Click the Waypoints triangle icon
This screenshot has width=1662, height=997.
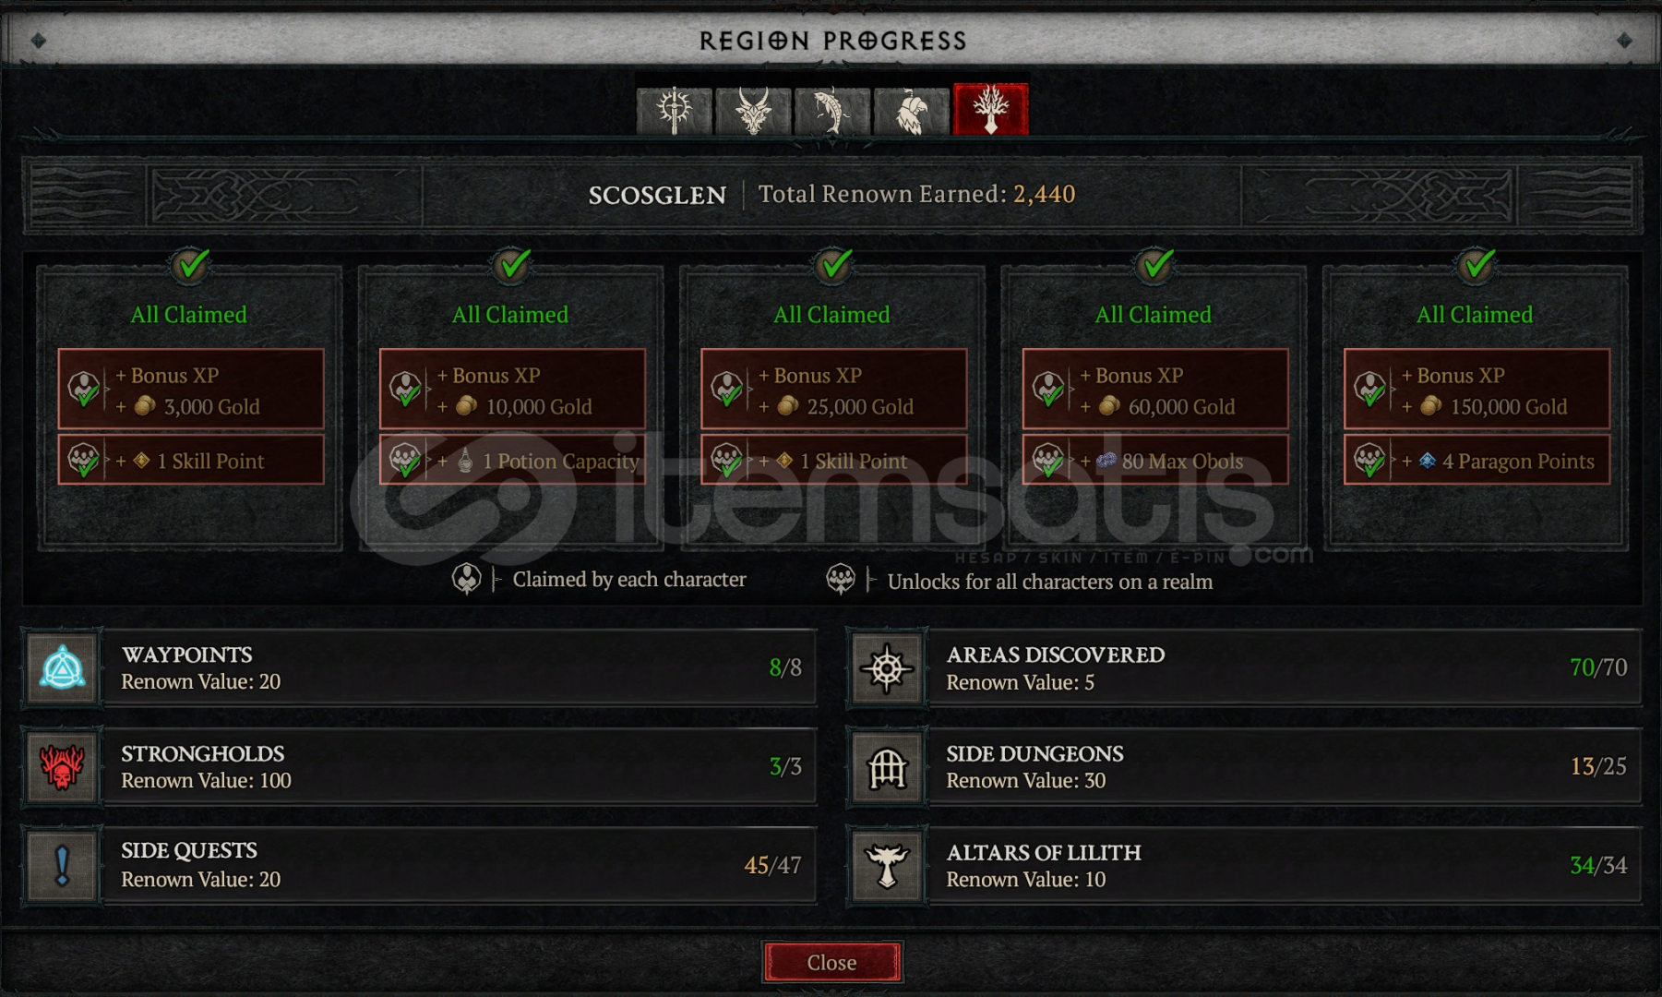click(x=62, y=667)
